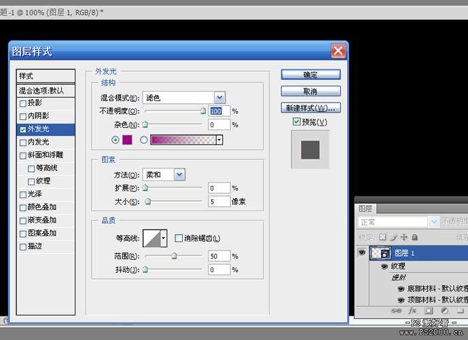Click the 大小 field showing 5

click(x=219, y=202)
